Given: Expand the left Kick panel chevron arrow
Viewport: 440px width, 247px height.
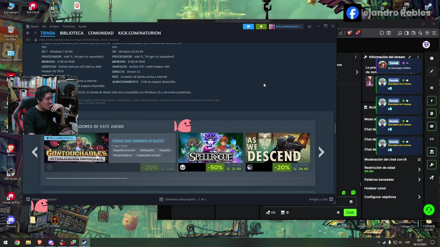Looking at the screenshot, I should pos(357,72).
